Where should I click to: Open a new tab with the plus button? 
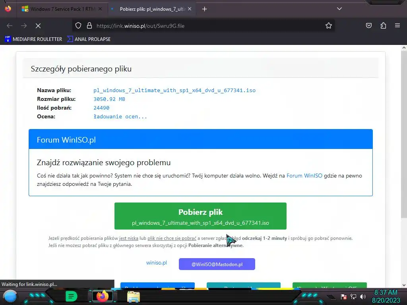click(x=205, y=9)
